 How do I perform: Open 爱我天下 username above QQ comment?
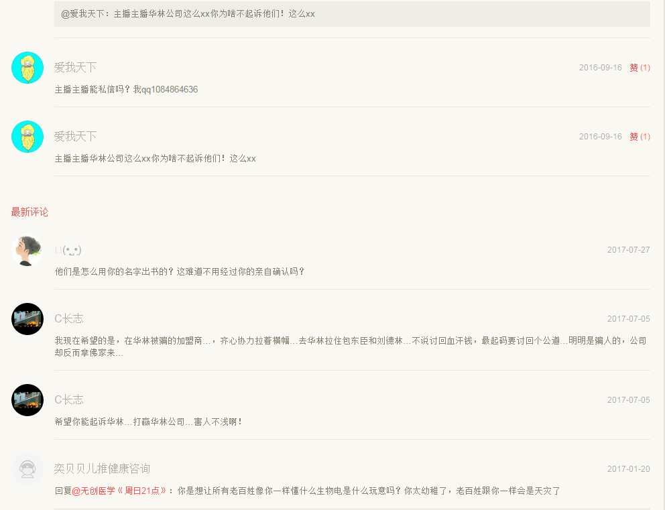(x=76, y=68)
